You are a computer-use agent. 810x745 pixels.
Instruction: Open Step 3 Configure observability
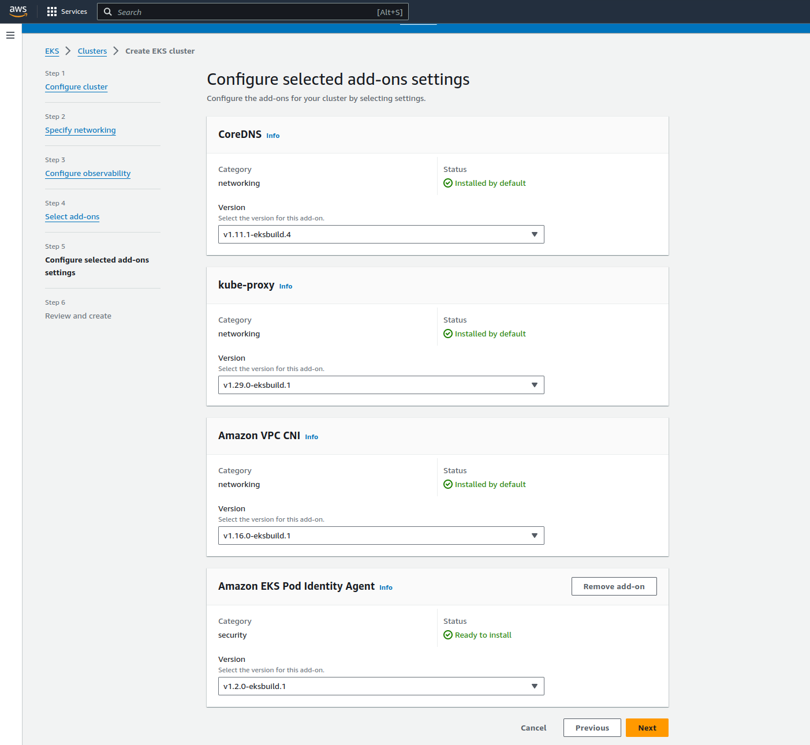click(88, 173)
